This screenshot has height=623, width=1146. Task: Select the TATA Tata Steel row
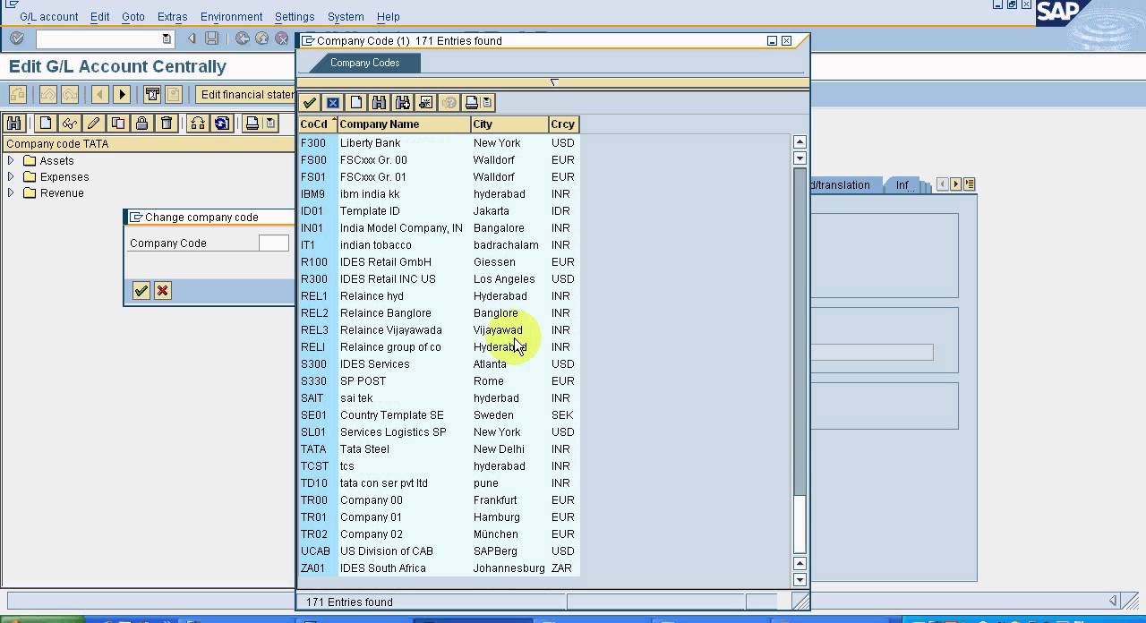440,449
